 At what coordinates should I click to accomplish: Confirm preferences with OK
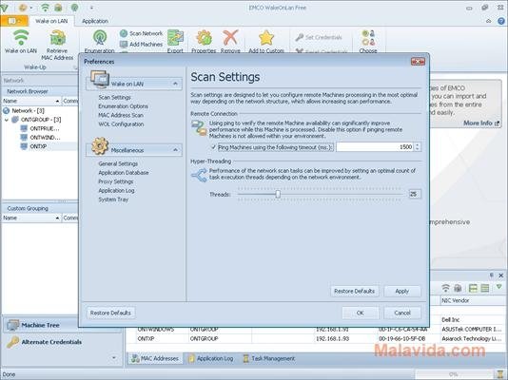coord(361,313)
